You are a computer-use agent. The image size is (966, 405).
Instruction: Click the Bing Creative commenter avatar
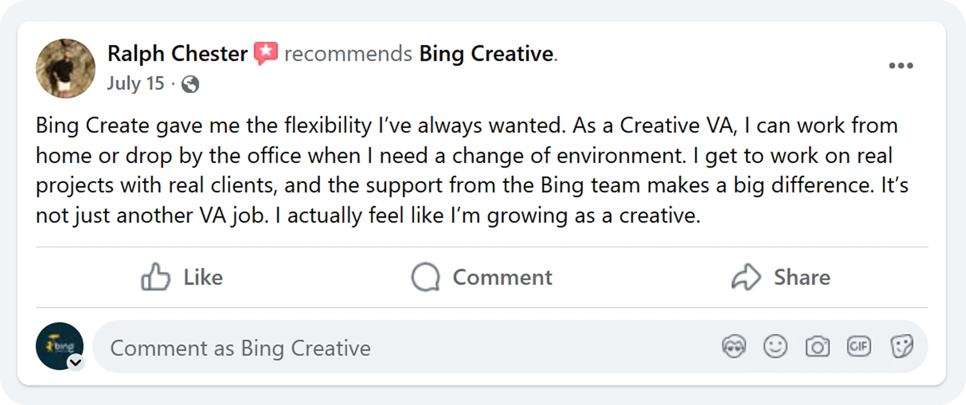(59, 345)
